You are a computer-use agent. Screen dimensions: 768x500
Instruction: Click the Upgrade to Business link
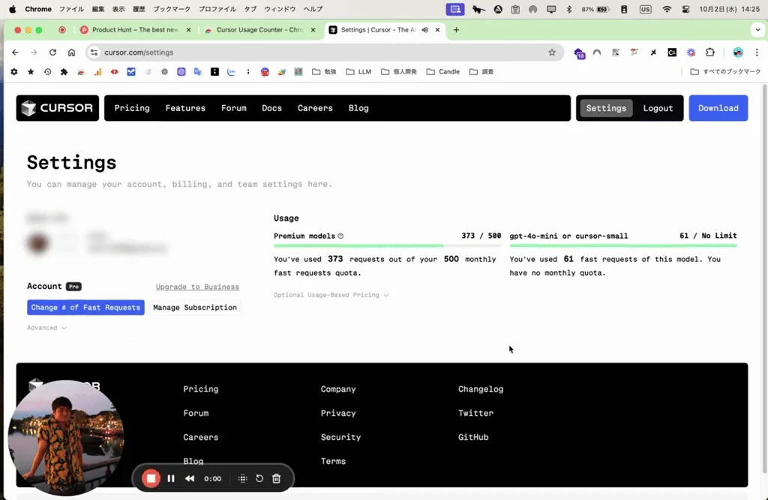[196, 287]
